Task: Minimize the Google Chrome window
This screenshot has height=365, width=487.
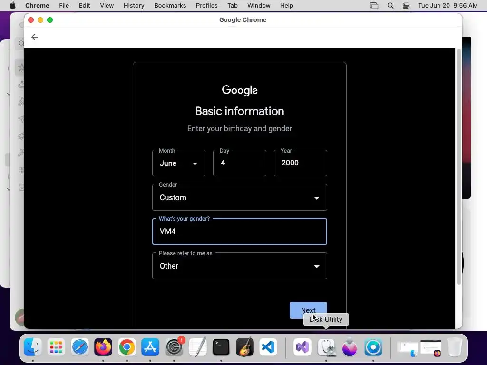Action: (40, 20)
